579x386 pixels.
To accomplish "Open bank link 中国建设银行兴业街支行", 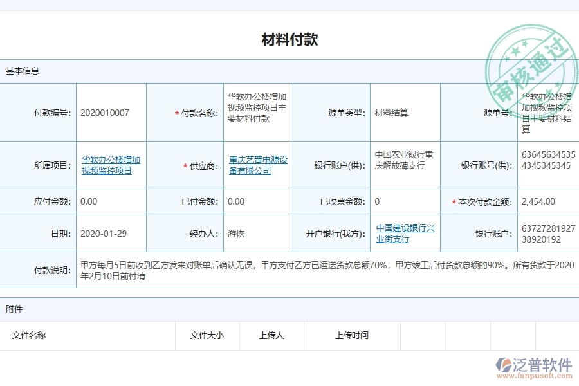I will coord(405,232).
